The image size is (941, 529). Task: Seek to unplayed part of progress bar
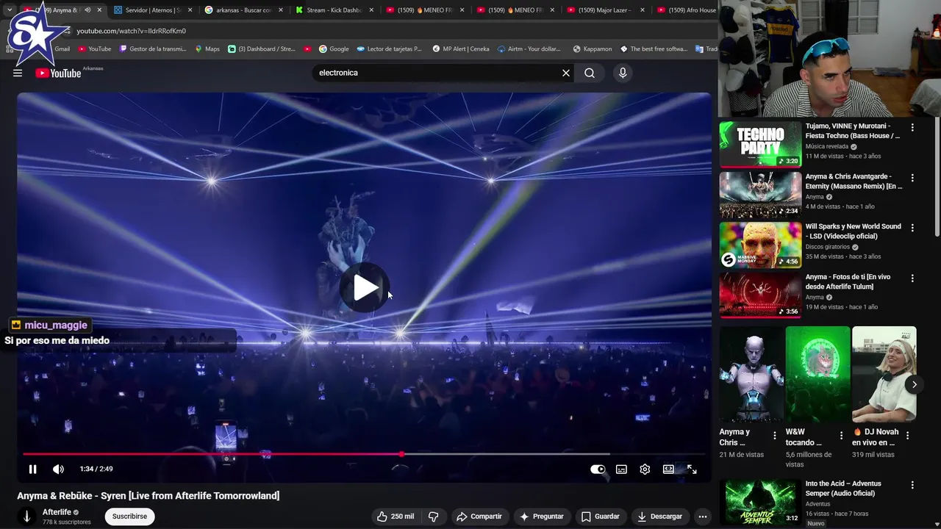click(x=553, y=454)
